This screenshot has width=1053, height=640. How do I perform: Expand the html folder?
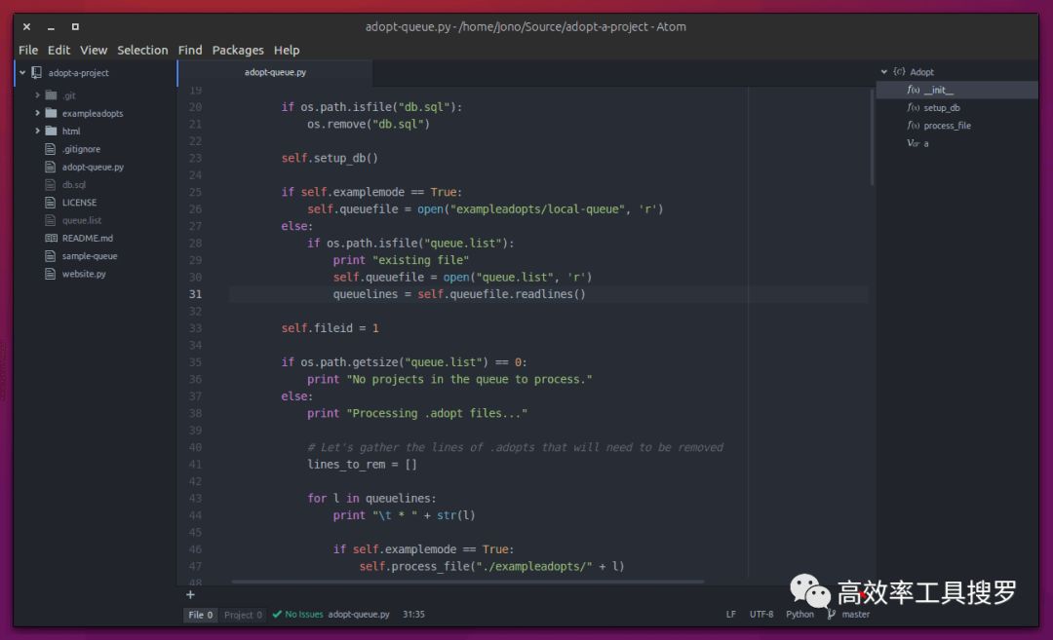click(x=38, y=131)
